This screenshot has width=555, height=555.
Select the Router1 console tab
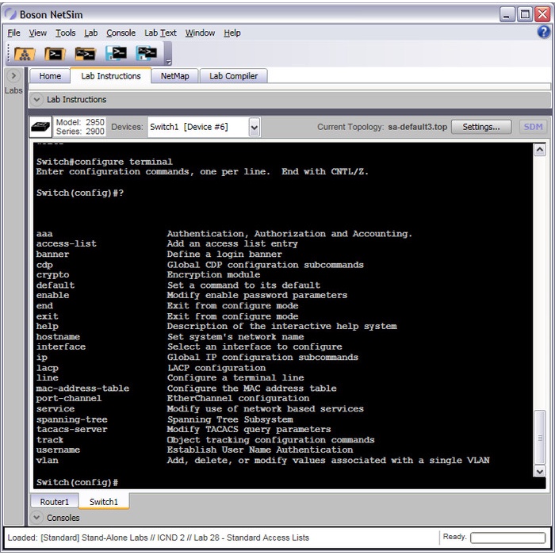point(55,501)
